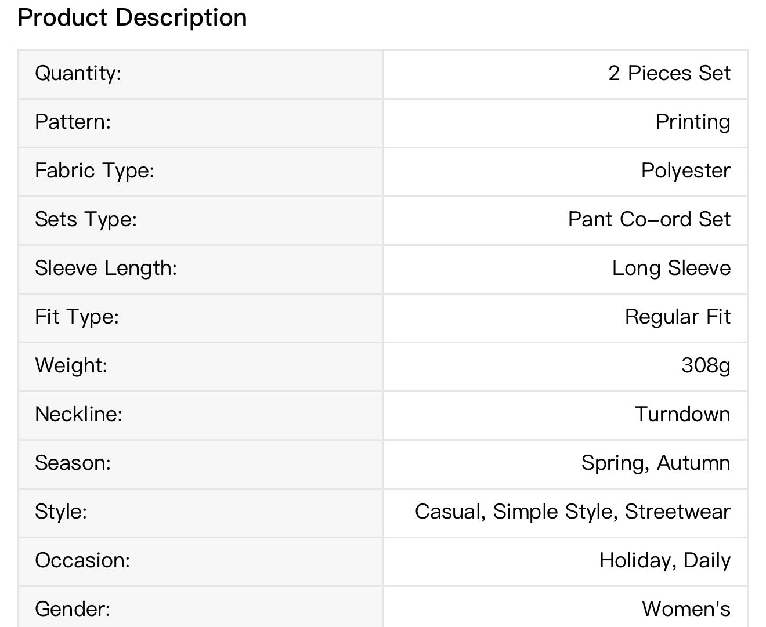Click the Women's gender value

(686, 609)
